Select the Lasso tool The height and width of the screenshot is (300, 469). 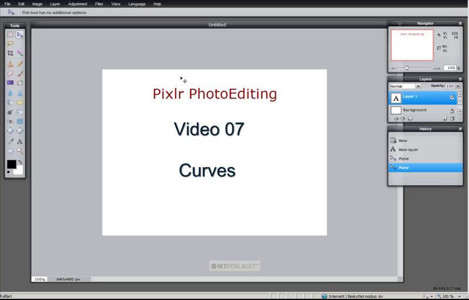tap(10, 43)
